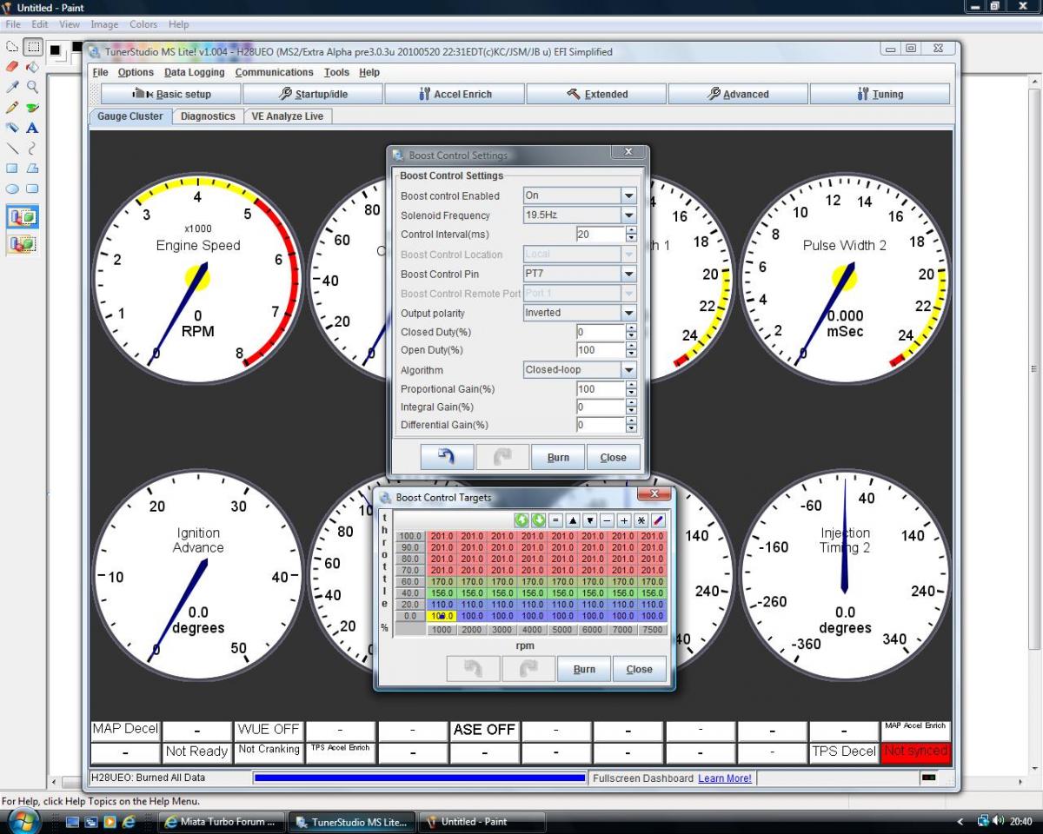Pick the Fill With Color bucket tool
The image size is (1043, 834).
click(x=32, y=66)
